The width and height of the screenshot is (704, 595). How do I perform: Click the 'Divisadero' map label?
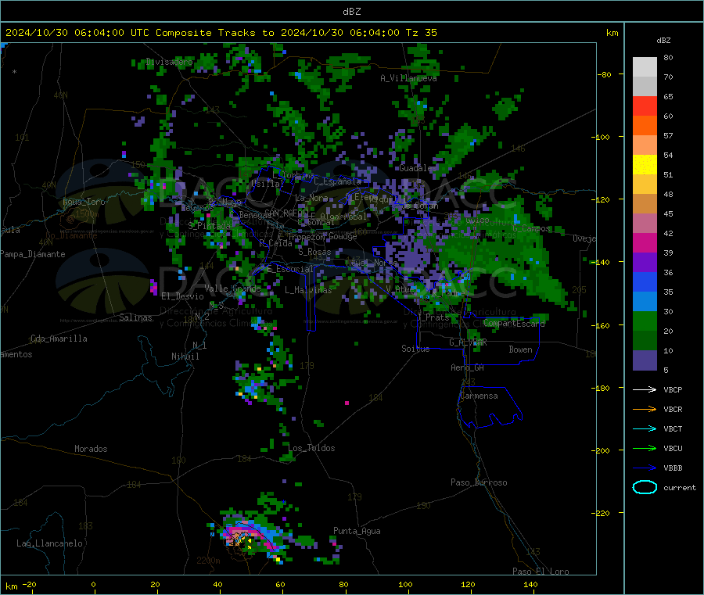(169, 62)
